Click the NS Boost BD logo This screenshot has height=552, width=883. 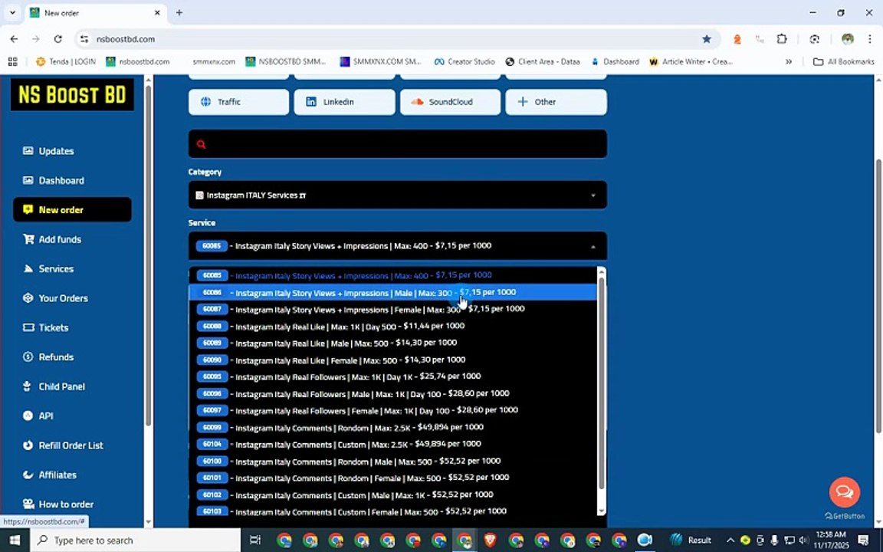pos(72,94)
